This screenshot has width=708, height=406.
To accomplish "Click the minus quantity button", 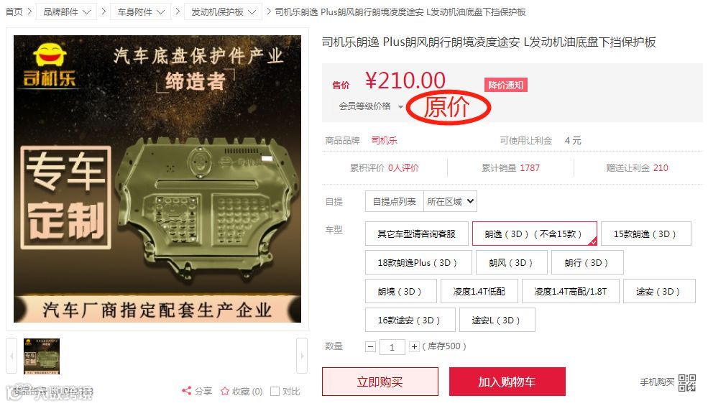I will [370, 347].
